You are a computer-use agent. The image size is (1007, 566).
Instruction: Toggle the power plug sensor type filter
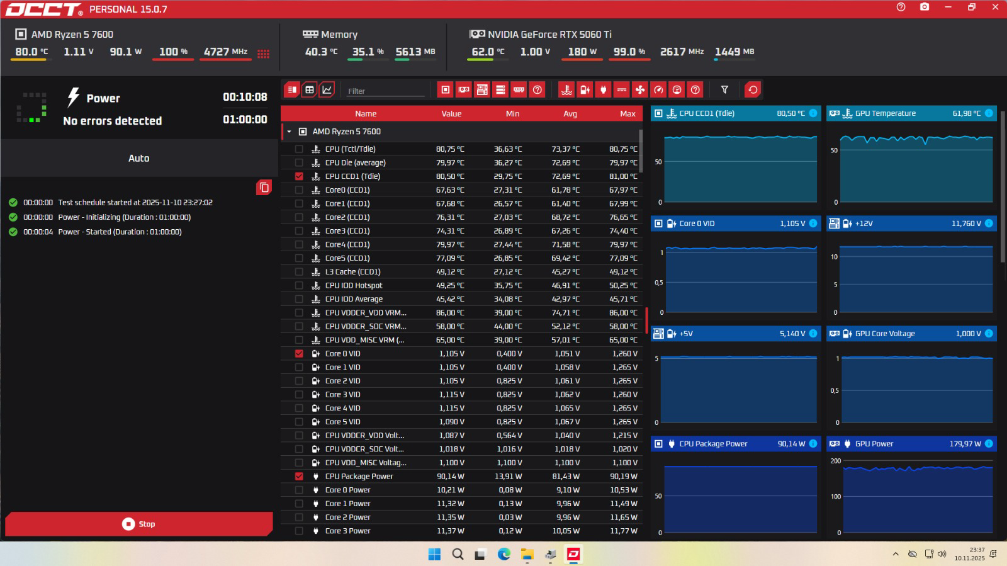[x=603, y=90]
